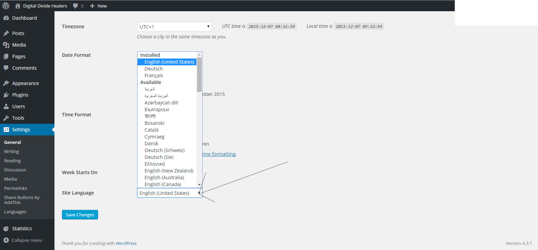Click the Tools wrench icon

tap(6, 118)
